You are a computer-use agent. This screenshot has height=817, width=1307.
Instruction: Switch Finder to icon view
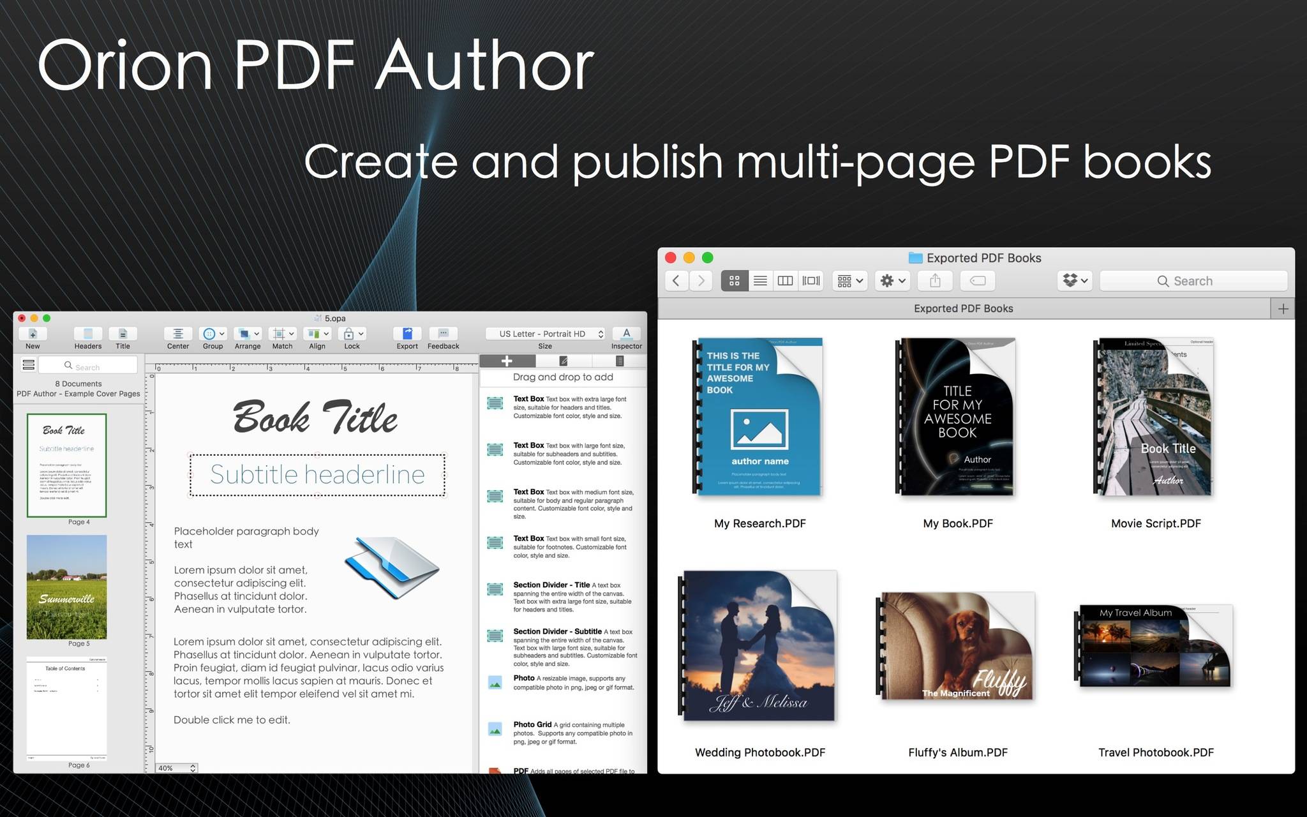pos(735,281)
